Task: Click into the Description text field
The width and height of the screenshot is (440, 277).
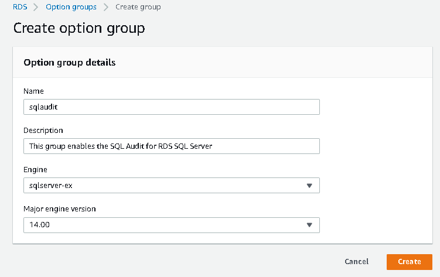Action: 171,146
